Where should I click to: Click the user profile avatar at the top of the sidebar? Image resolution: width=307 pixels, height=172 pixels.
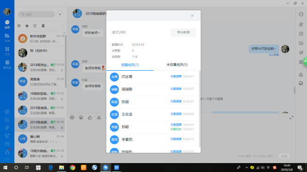[x=7, y=12]
